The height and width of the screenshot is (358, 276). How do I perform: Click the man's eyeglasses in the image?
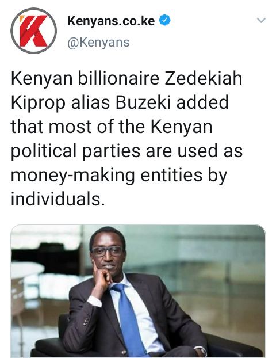point(107,252)
